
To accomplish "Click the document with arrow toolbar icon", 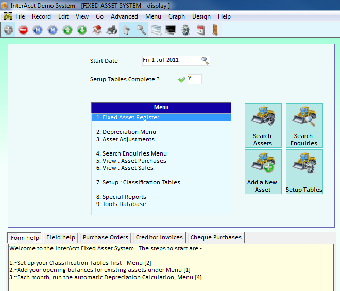I will pyautogui.click(x=126, y=30).
